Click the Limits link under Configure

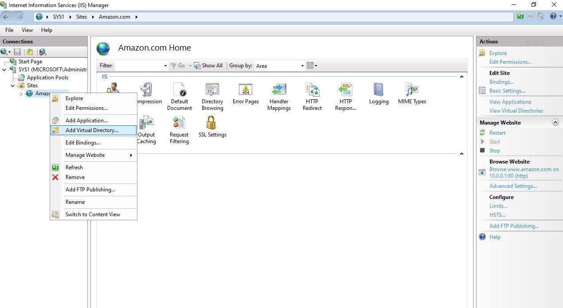498,206
